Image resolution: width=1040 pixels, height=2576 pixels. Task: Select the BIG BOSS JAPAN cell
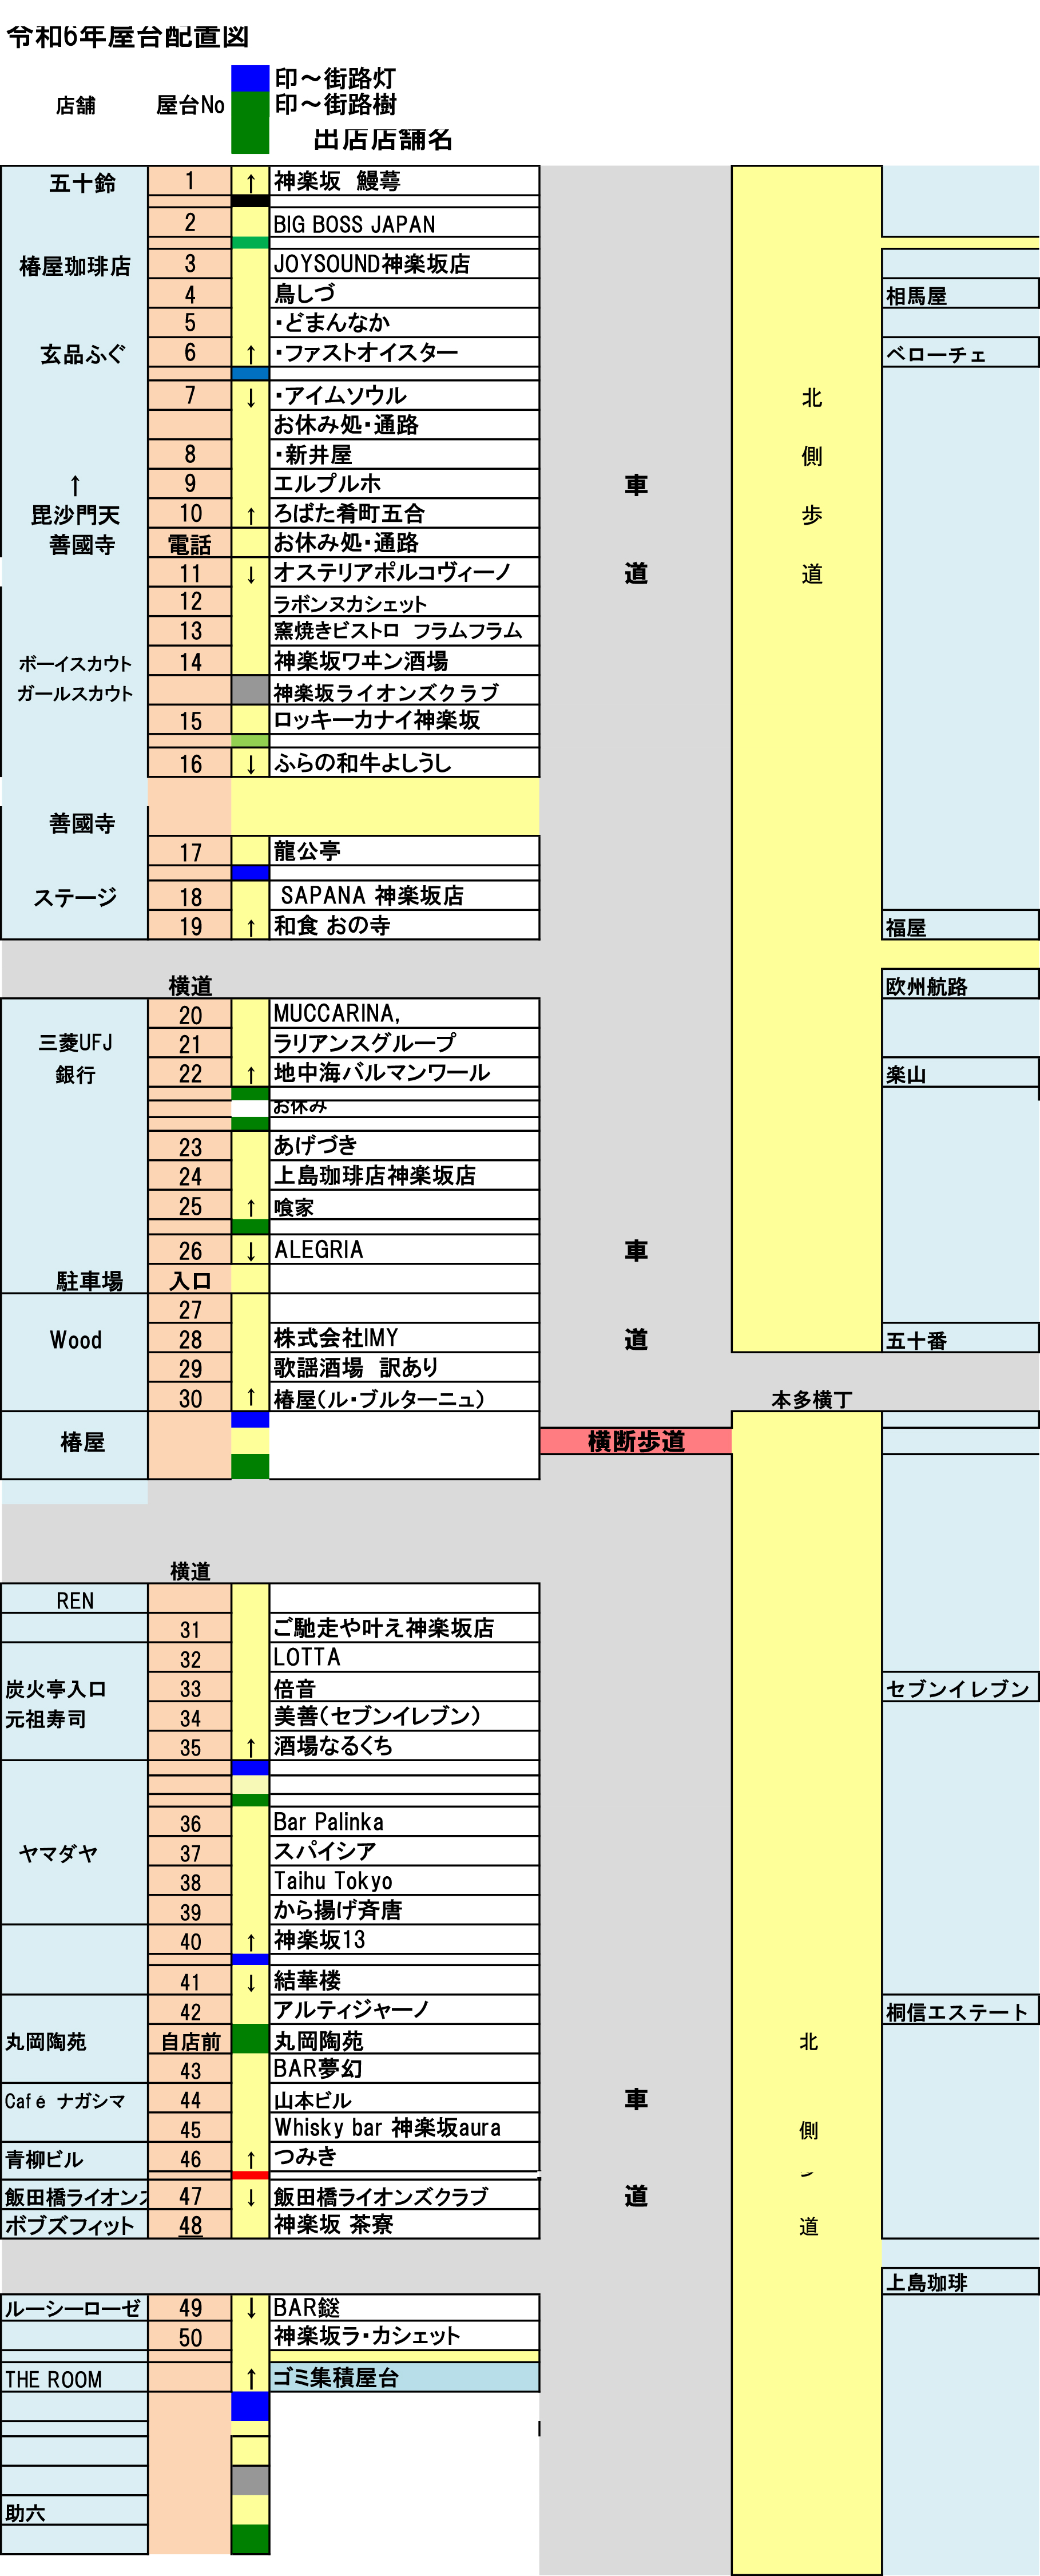pyautogui.click(x=404, y=223)
